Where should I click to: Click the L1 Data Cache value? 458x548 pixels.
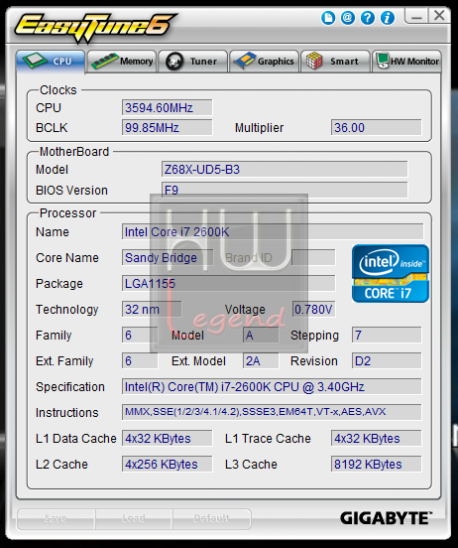tap(167, 438)
